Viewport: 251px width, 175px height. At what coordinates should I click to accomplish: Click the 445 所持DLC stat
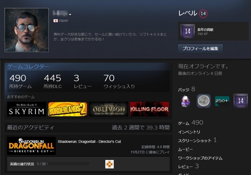[x=52, y=81]
